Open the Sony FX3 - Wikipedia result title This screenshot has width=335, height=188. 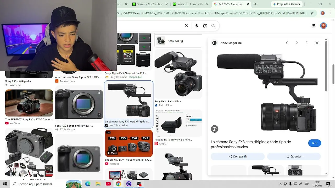point(18,81)
